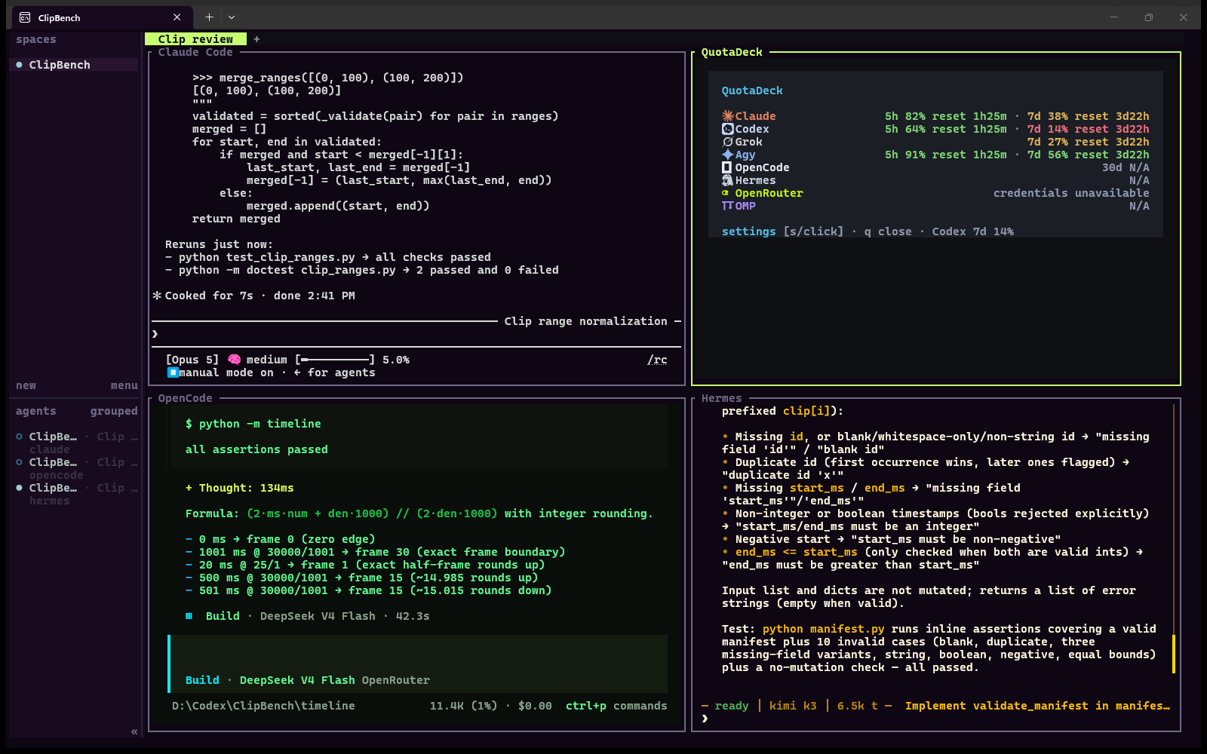Open the sidebar menu
1207x754 pixels.
pos(124,385)
